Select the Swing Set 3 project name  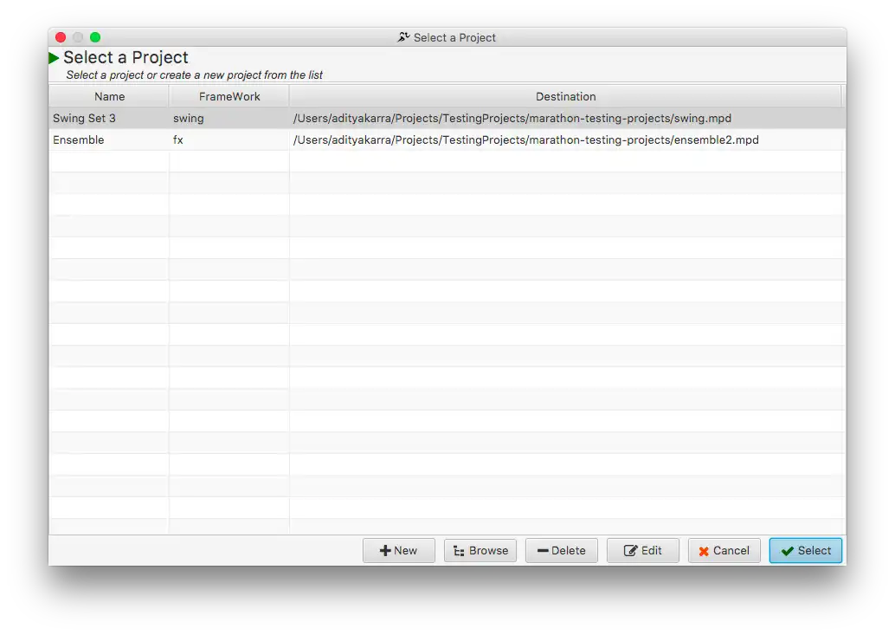(85, 118)
